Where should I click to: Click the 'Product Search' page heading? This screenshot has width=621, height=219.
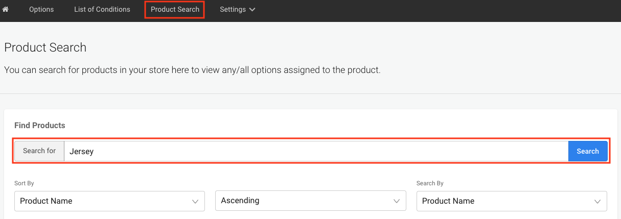(45, 48)
